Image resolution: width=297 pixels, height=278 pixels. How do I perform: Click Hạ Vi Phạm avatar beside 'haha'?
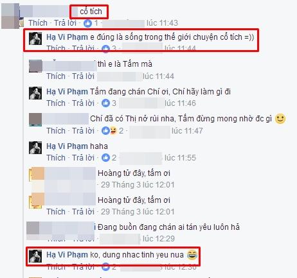click(x=35, y=148)
